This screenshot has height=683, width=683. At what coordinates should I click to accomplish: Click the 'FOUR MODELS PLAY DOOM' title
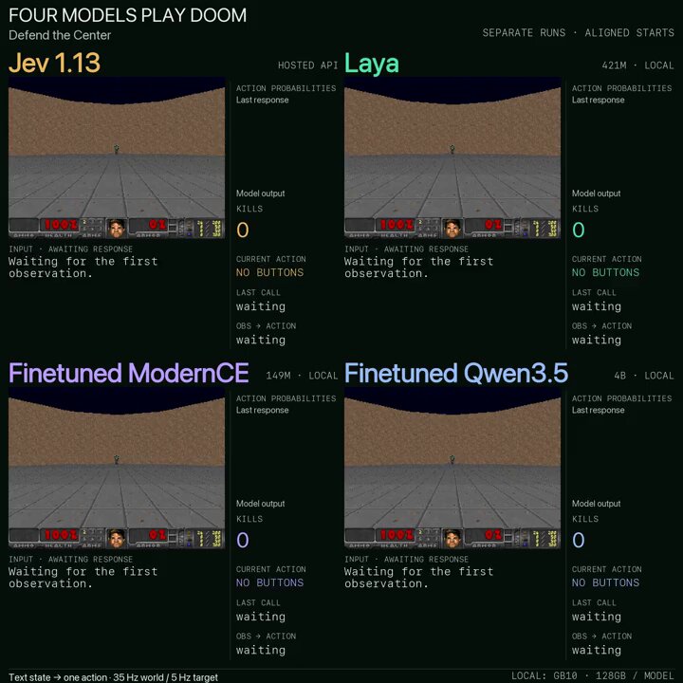pyautogui.click(x=128, y=15)
